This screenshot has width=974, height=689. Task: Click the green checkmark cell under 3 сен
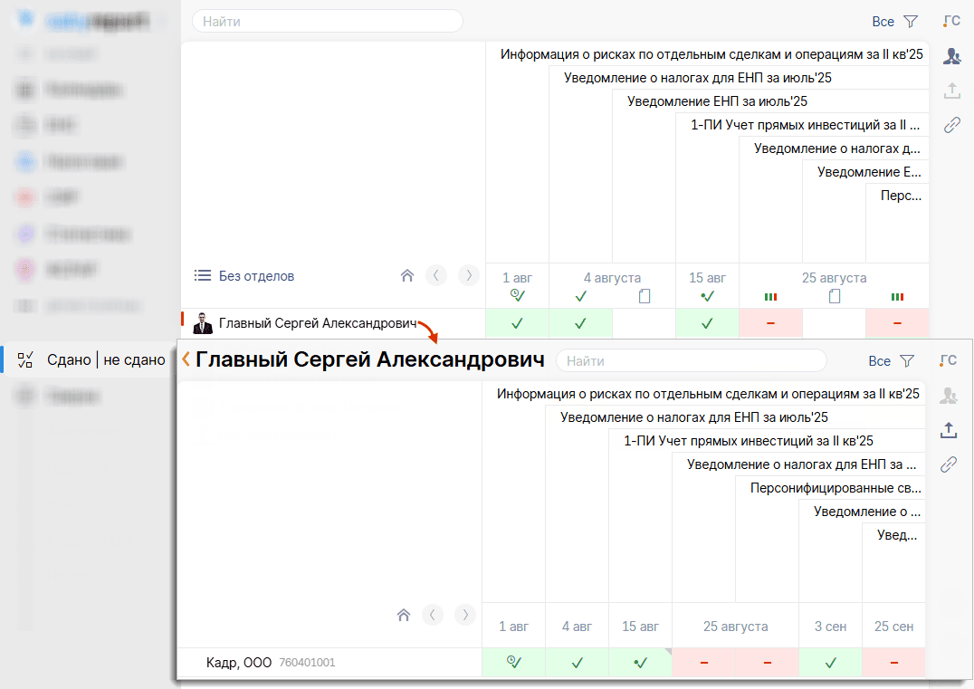[x=830, y=663]
